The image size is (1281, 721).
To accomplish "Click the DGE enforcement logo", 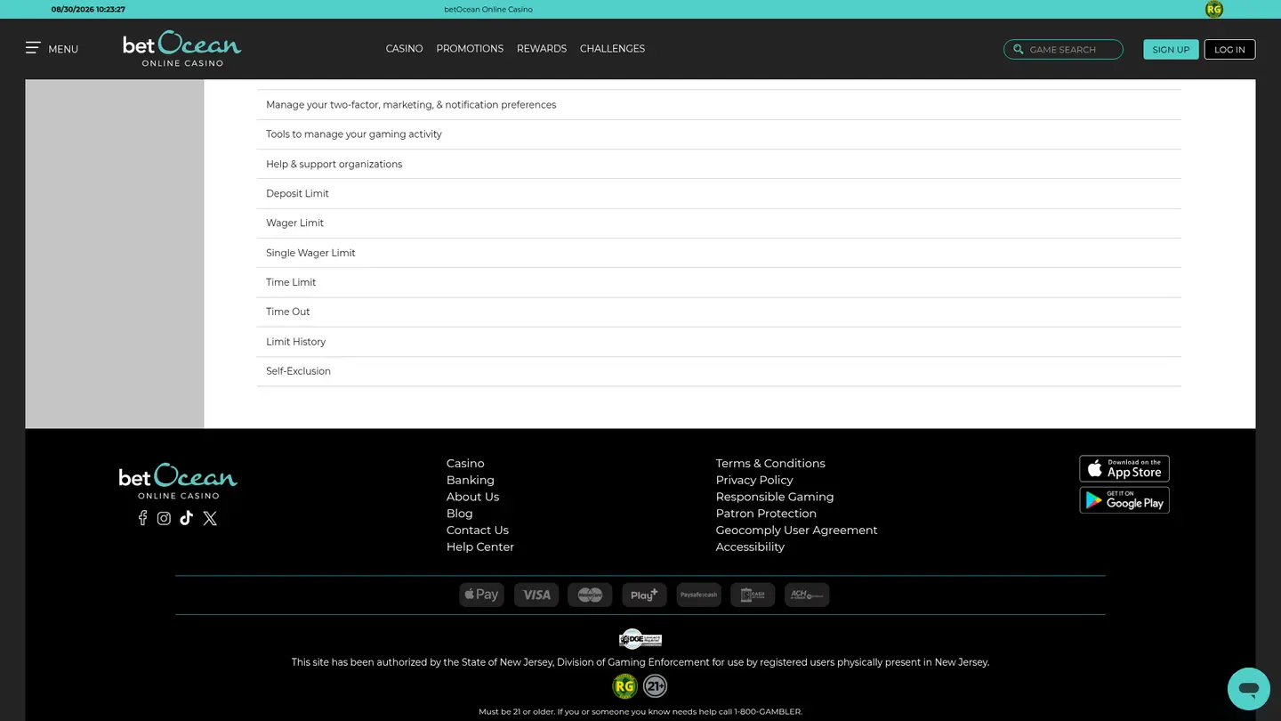I will pos(640,639).
